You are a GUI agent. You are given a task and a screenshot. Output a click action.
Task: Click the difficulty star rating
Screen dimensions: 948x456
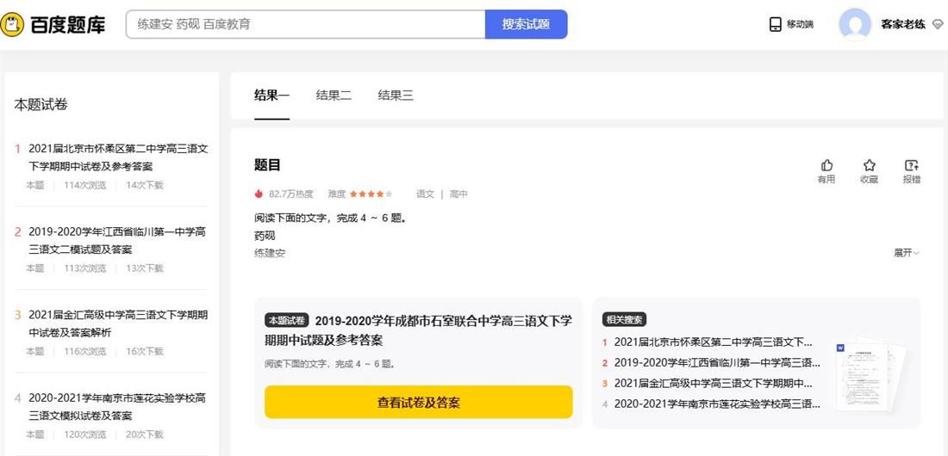click(x=371, y=194)
